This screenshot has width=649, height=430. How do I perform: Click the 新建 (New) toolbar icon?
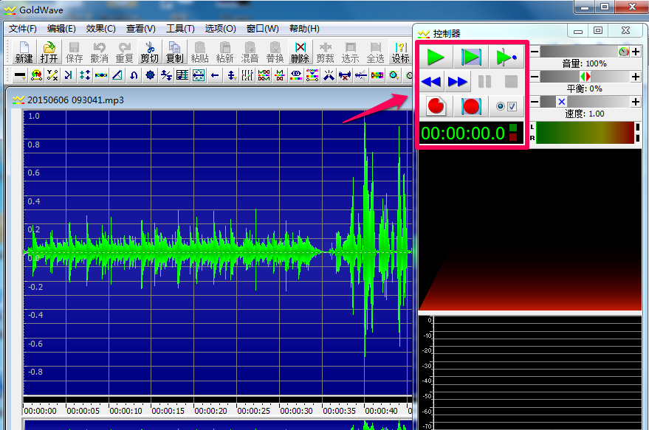pos(24,52)
